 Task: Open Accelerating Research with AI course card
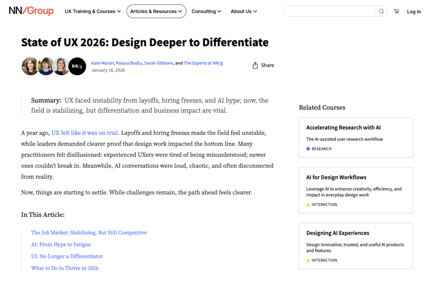pyautogui.click(x=356, y=137)
